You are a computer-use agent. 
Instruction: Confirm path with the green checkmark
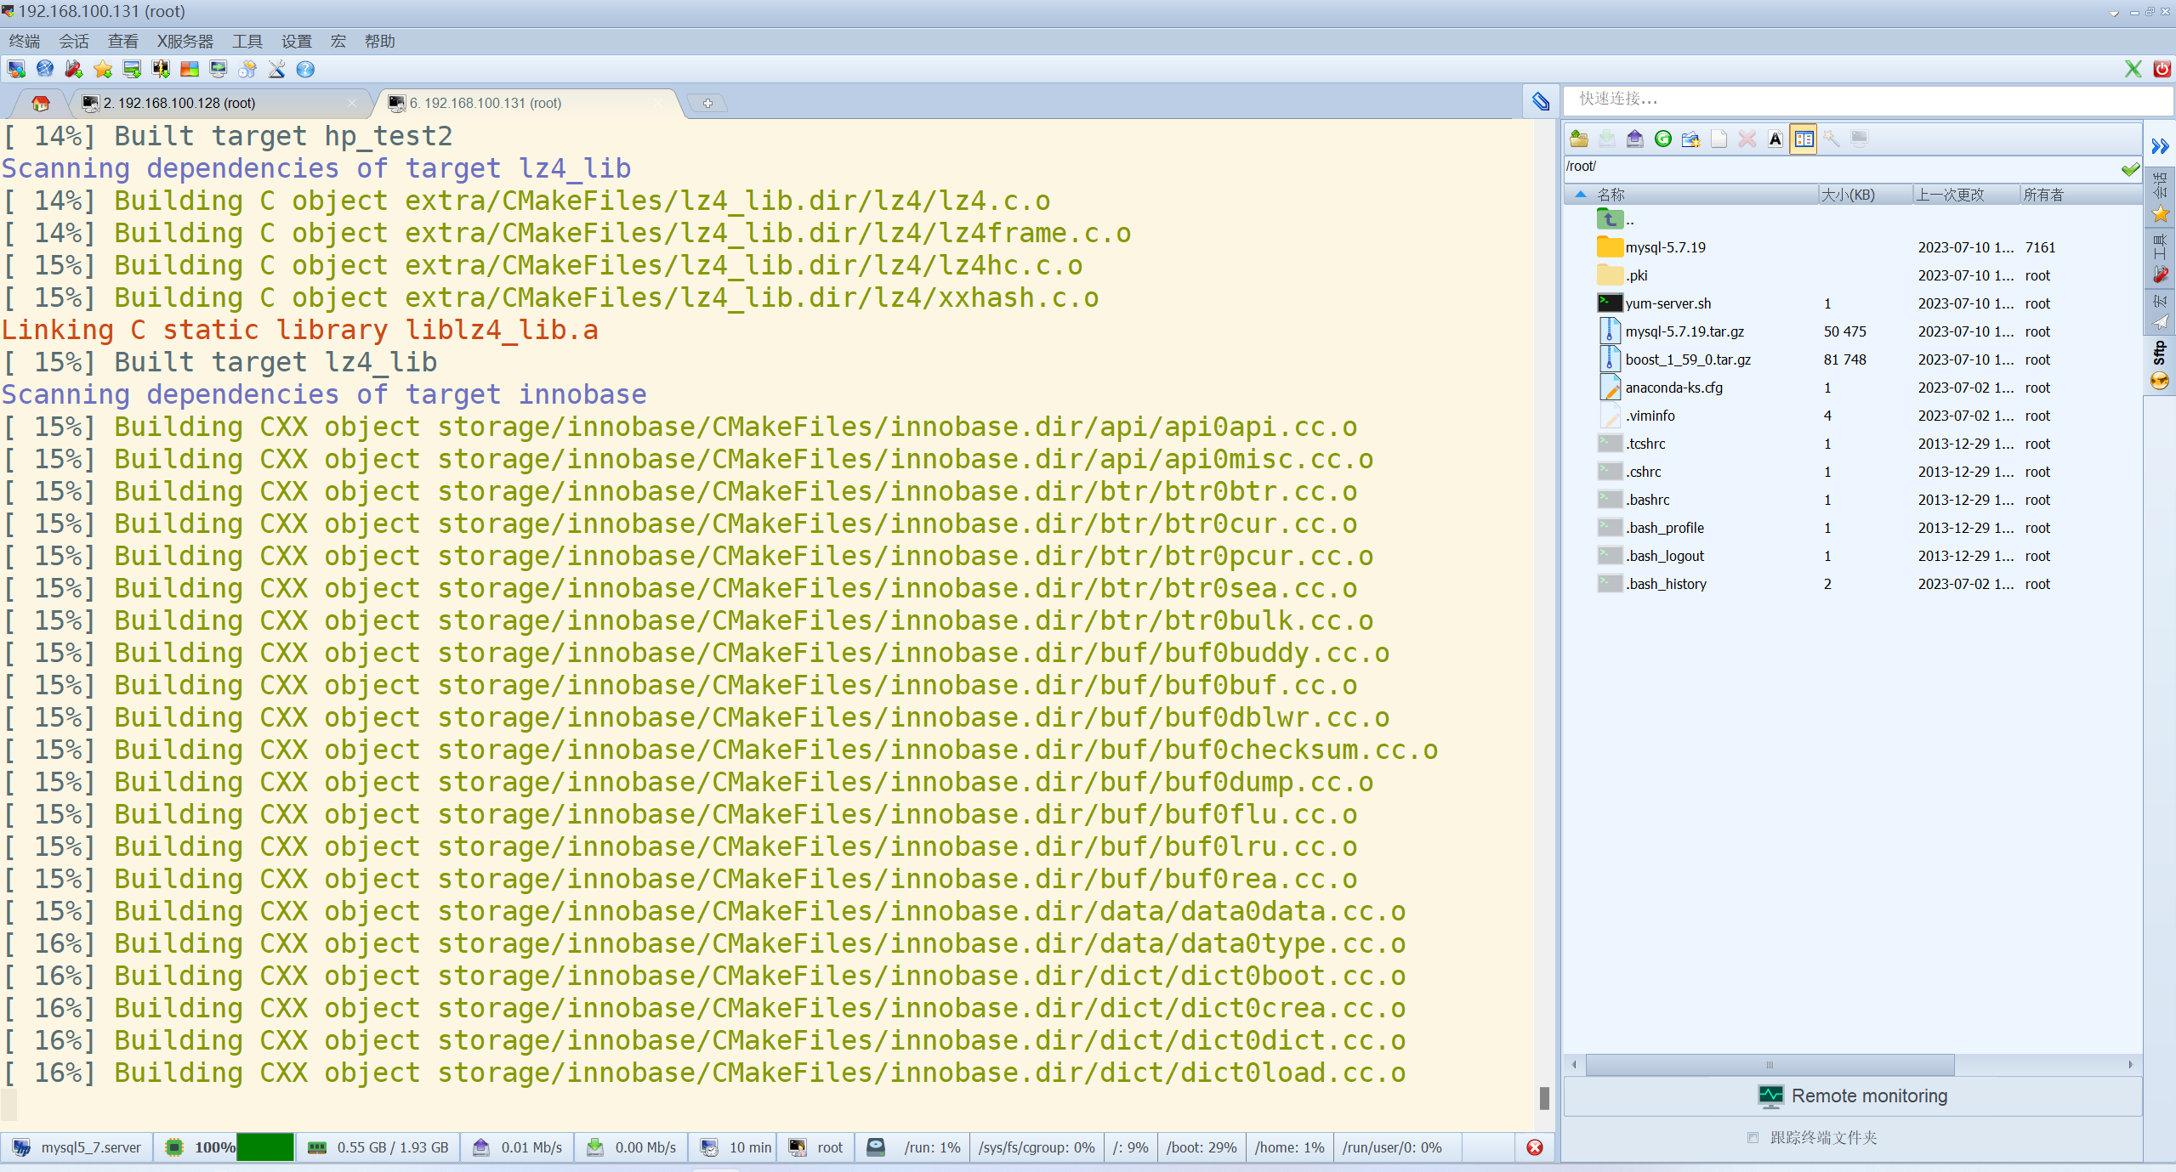[x=2130, y=168]
